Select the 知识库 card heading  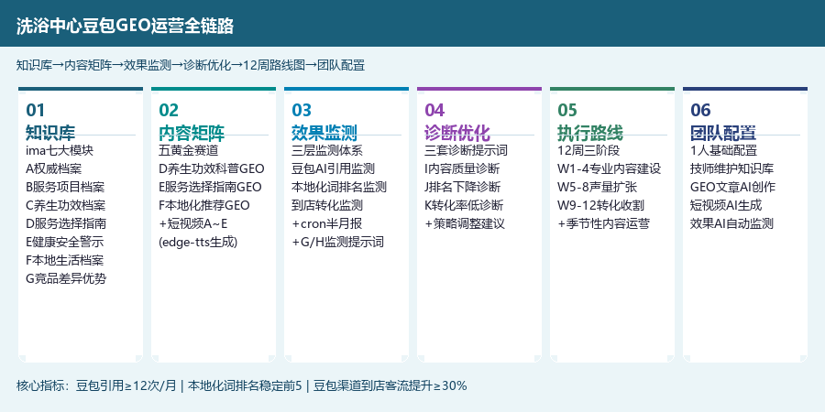[x=50, y=133]
